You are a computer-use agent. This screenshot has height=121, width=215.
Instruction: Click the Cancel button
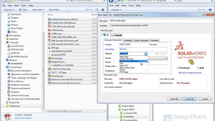(205, 99)
